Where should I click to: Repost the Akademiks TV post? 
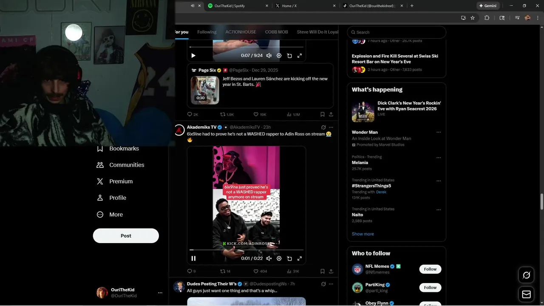point(225,271)
